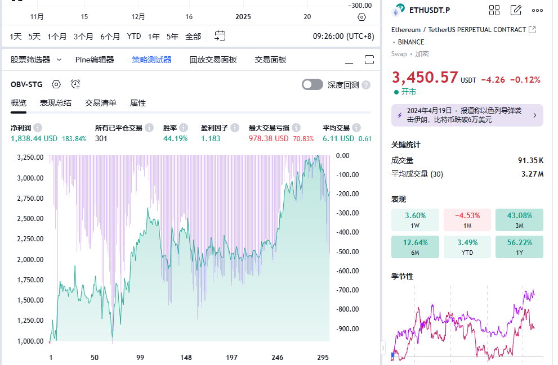Open OBV-STG strategy settings hexagon icon

point(56,84)
